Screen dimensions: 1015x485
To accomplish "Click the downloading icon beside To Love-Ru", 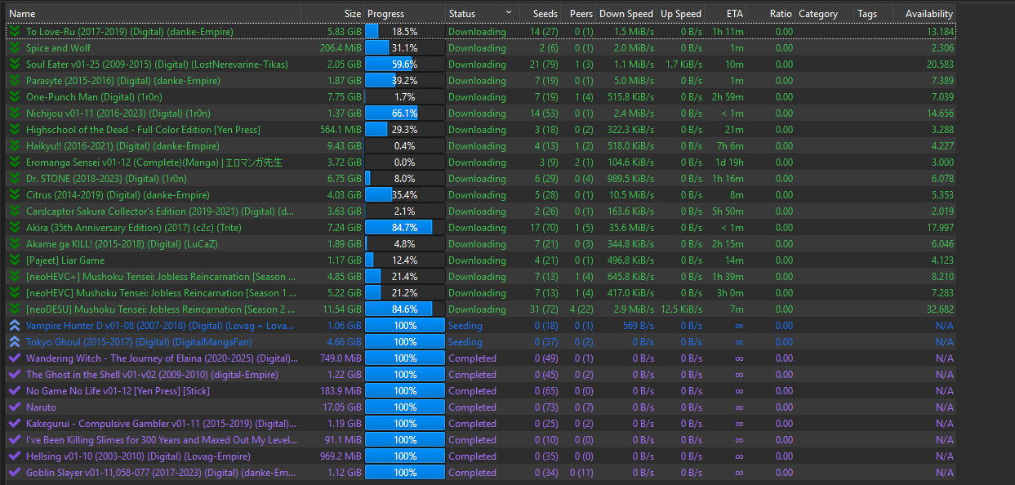I will 14,31.
